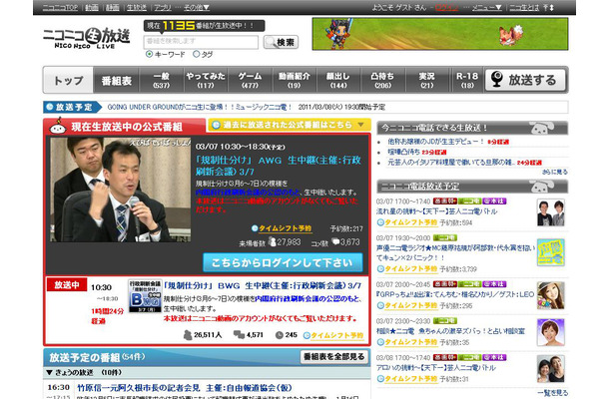The image size is (609, 399).
Task: Open the 動画紹介 (19) category tab
Action: [x=294, y=81]
